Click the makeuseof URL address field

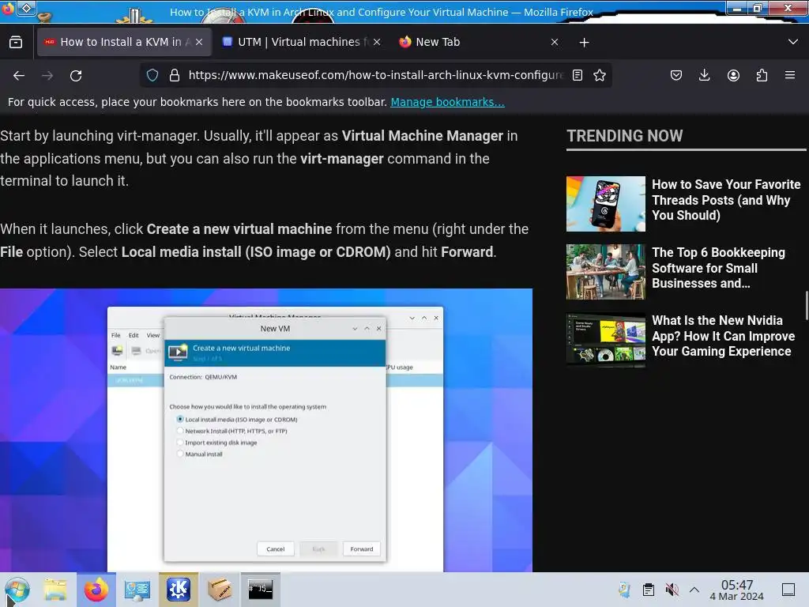tap(375, 75)
